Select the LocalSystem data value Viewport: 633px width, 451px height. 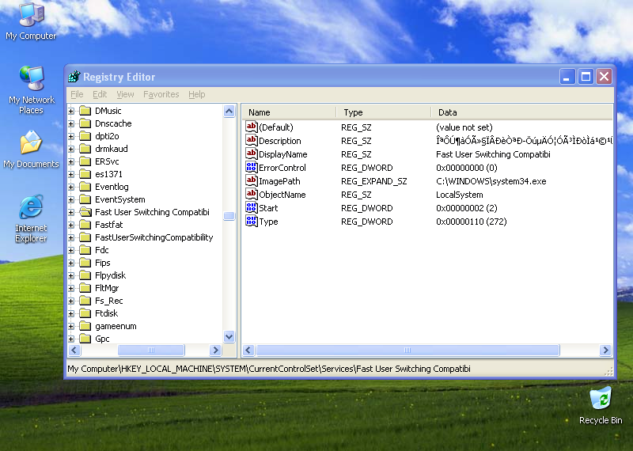(460, 195)
